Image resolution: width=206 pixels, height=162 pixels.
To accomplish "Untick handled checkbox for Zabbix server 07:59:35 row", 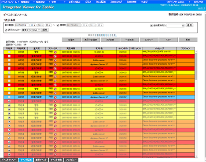I will [x=9, y=122].
